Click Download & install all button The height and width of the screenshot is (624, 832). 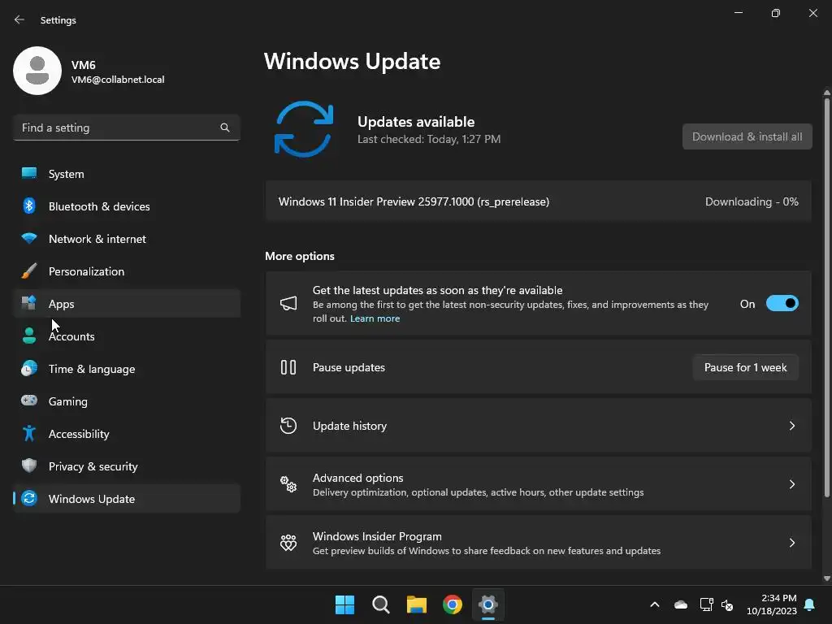pos(747,136)
